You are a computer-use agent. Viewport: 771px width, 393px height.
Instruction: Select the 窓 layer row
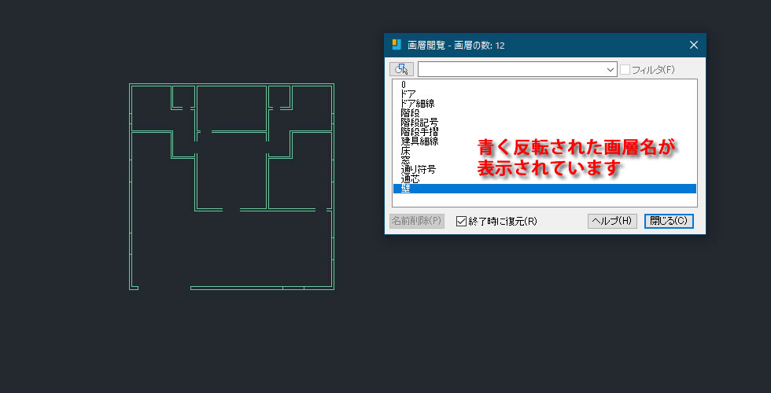coord(544,160)
